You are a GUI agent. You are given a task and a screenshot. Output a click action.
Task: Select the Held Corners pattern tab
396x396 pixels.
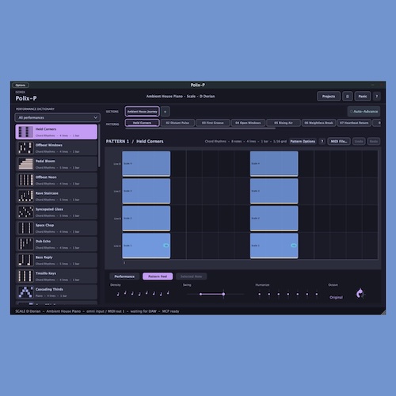pos(142,123)
